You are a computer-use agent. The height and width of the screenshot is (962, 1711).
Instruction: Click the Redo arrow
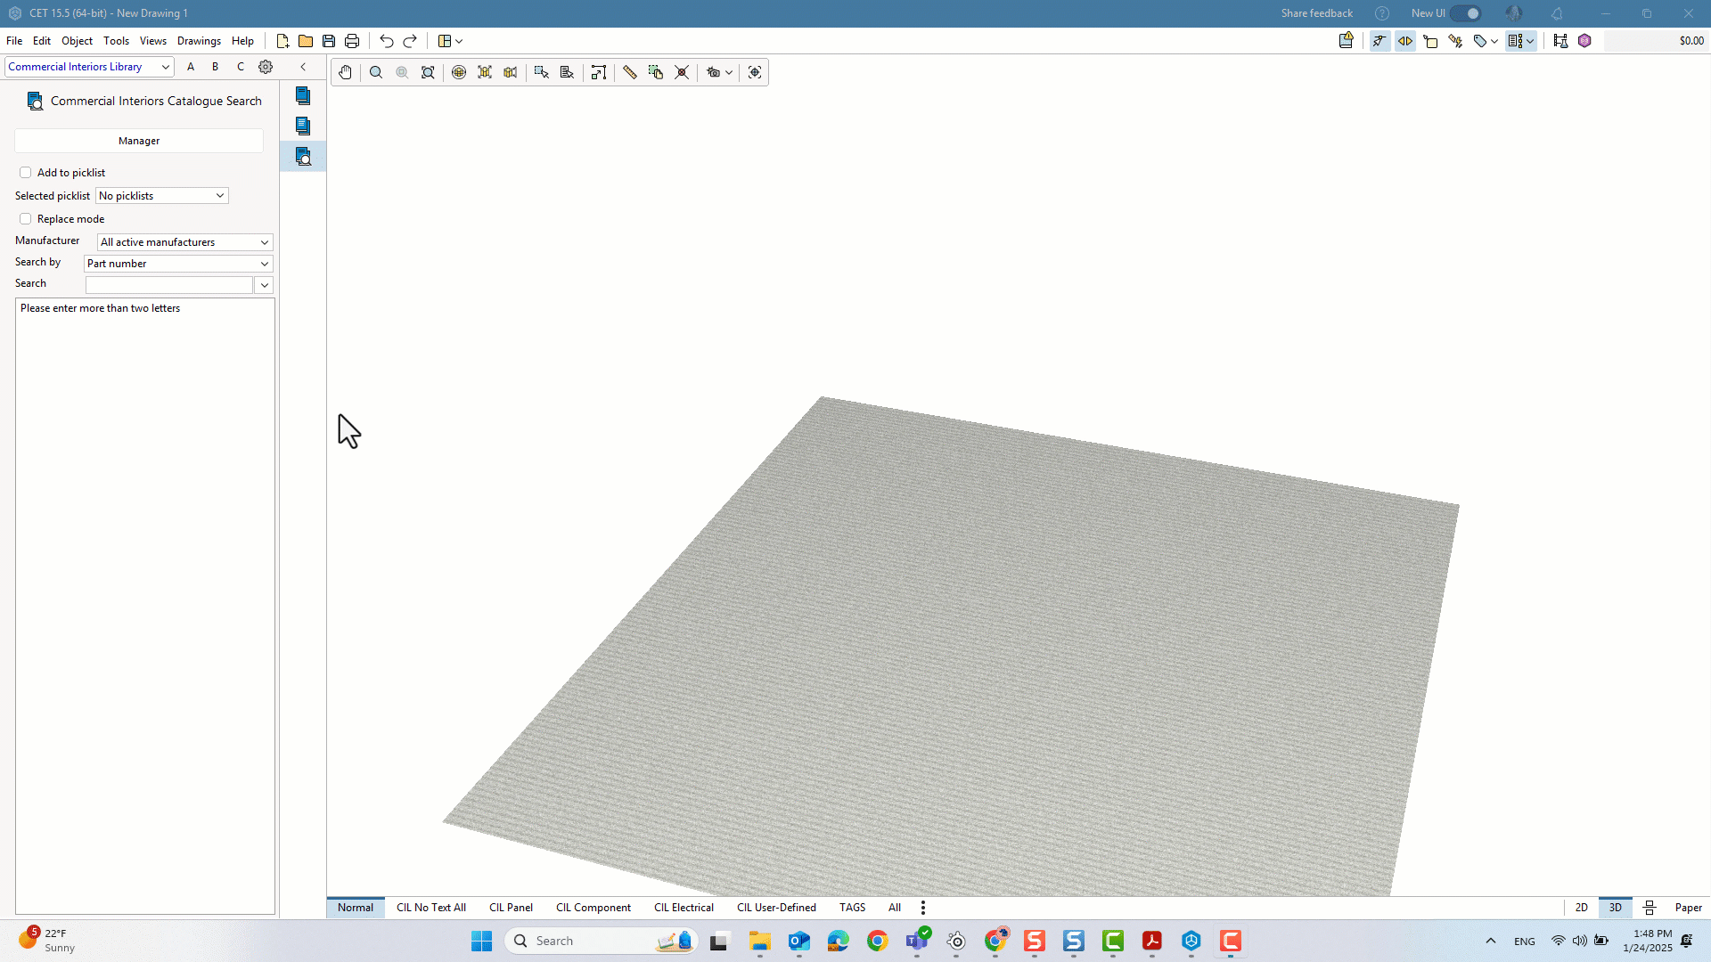[410, 41]
